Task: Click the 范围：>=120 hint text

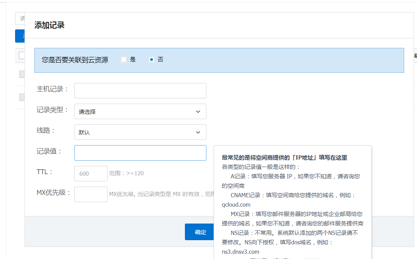Action: [x=126, y=173]
